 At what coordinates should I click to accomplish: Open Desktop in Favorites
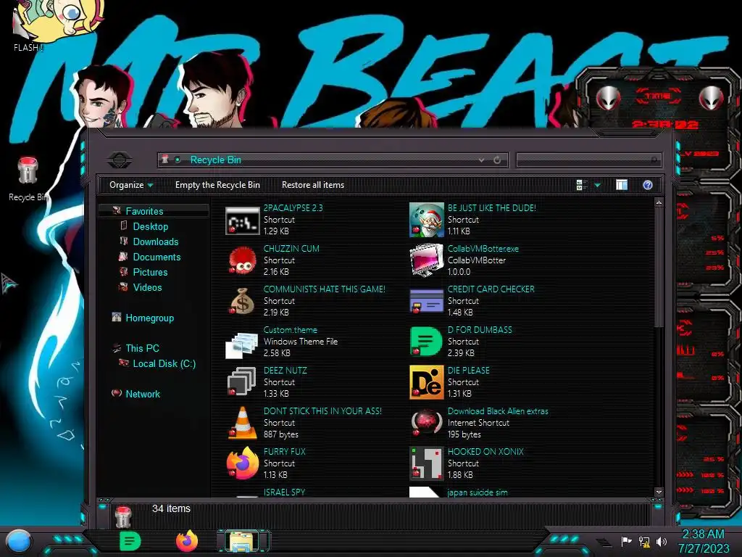151,226
